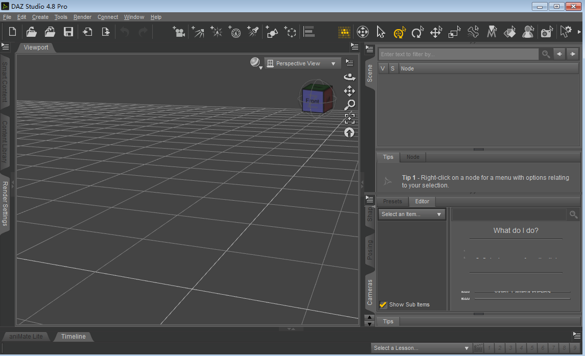Switch to the Presets tab
This screenshot has width=585, height=356.
pyautogui.click(x=392, y=201)
